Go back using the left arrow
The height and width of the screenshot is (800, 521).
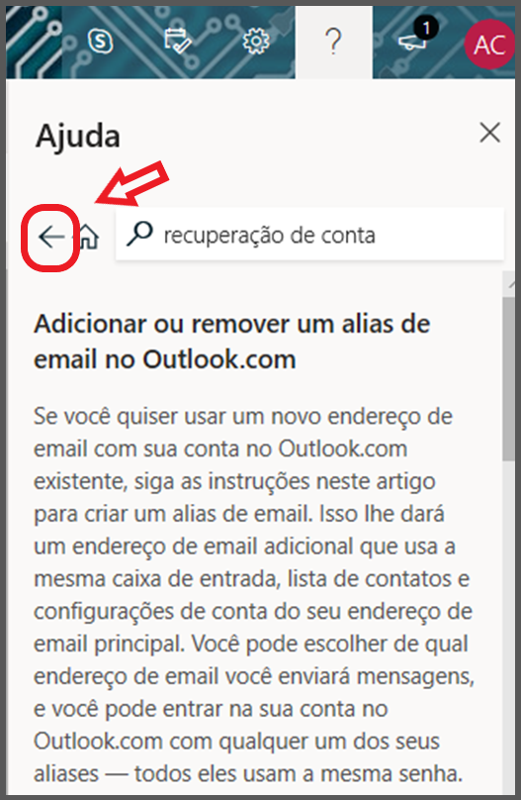51,237
